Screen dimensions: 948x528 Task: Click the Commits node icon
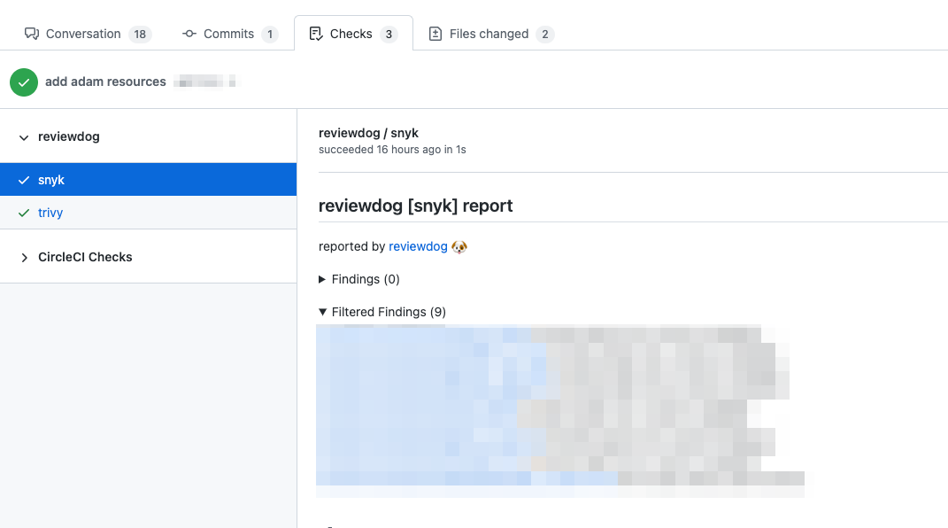189,34
